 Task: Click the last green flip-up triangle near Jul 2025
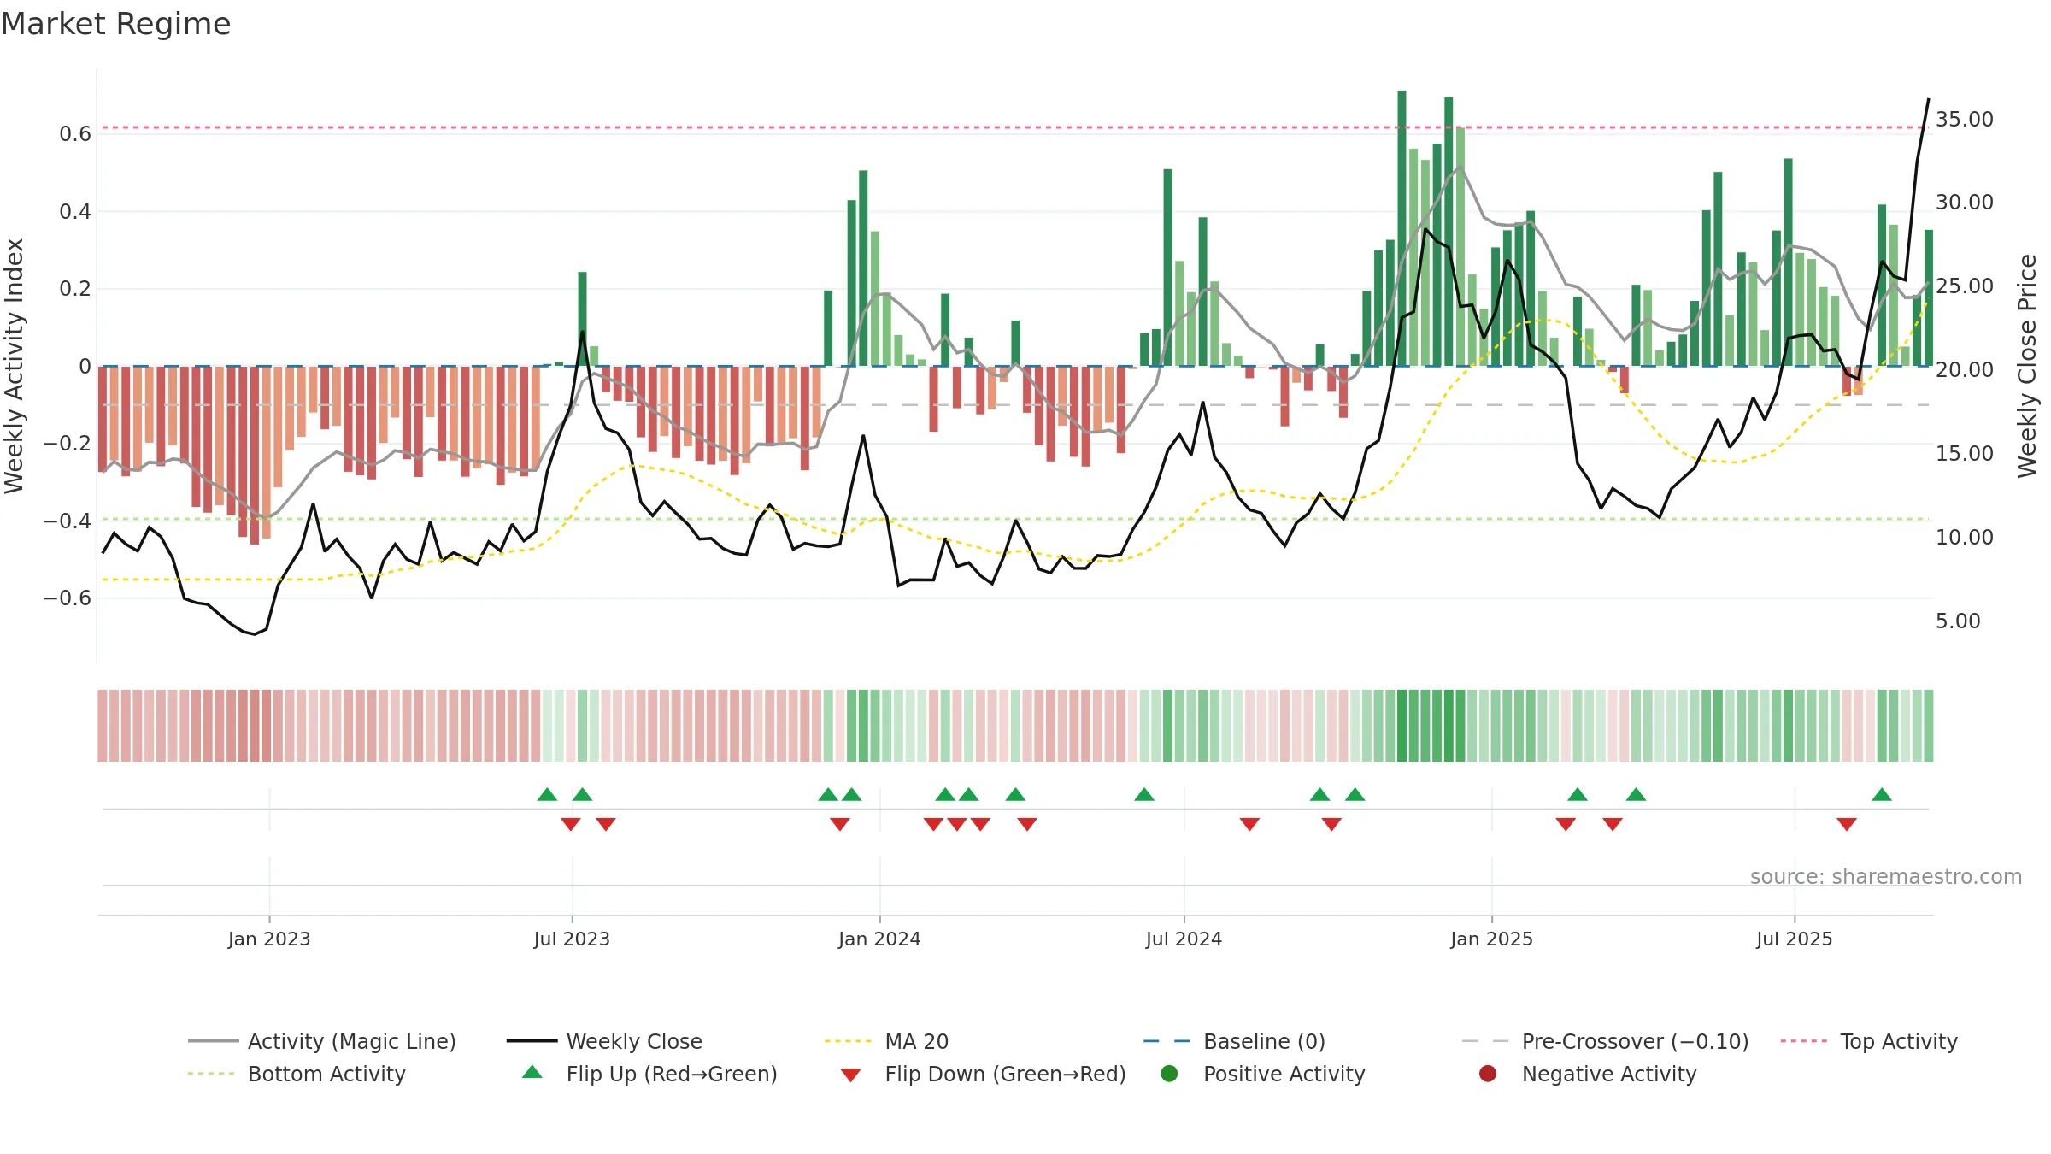(x=1882, y=794)
